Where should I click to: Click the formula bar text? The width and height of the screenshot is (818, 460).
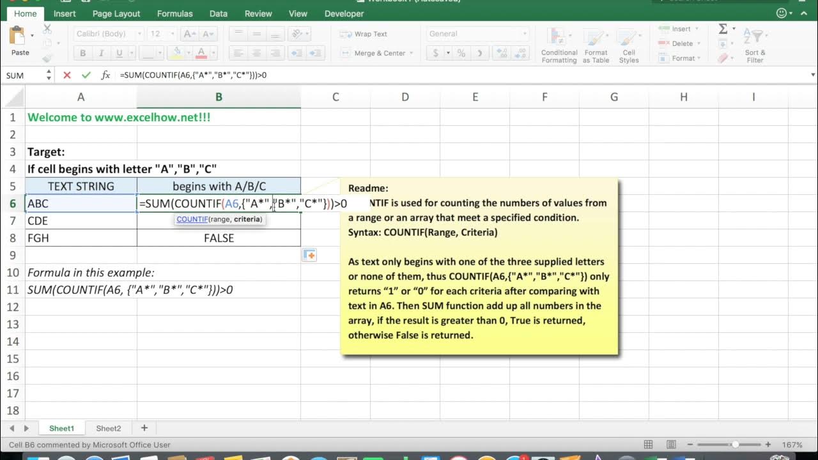(193, 75)
